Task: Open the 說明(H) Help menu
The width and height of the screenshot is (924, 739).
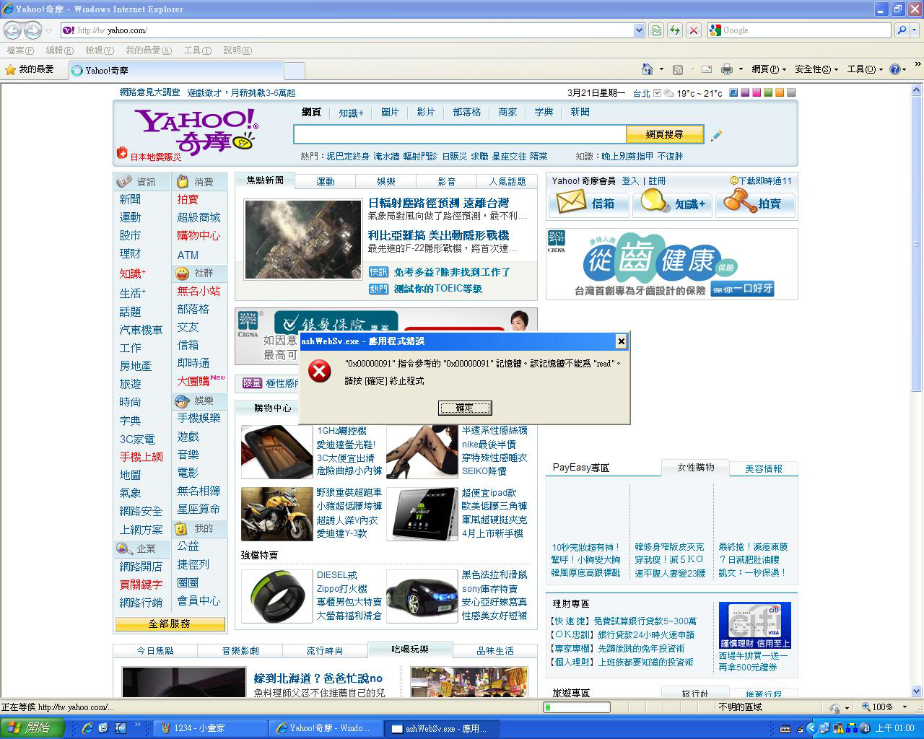Action: pyautogui.click(x=237, y=51)
